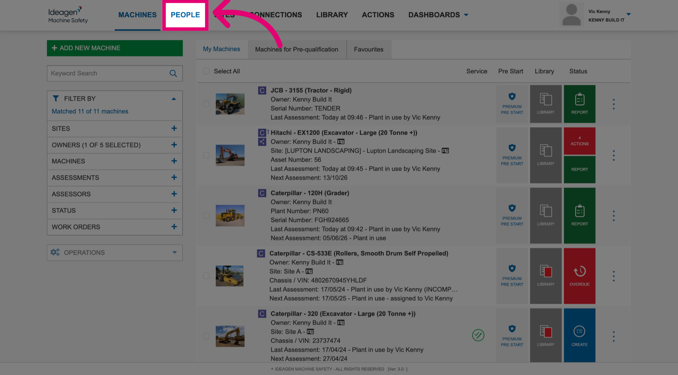Screen dimensions: 678x375
Task: Click the Site A contact card icon for CS-533E
Action: pyautogui.click(x=309, y=271)
